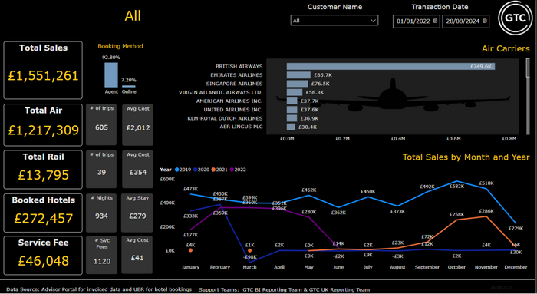Click the Data Source footer text
537x294 pixels.
[99, 289]
